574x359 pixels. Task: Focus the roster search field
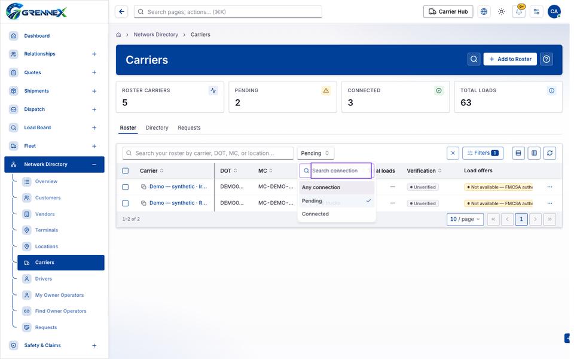(208, 153)
